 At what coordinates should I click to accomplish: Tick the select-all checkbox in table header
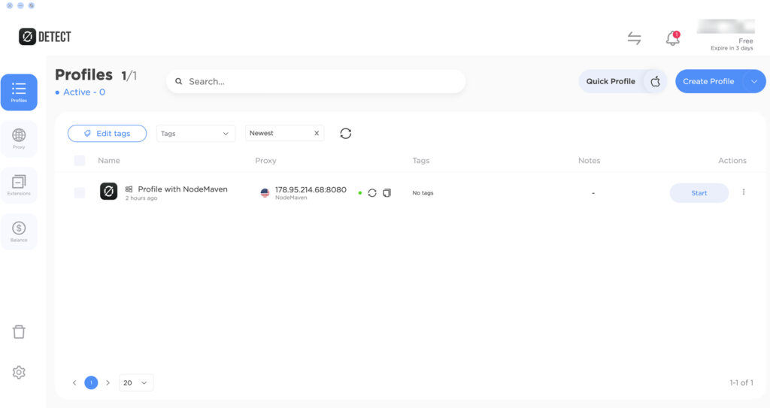pyautogui.click(x=80, y=160)
